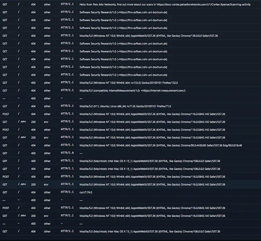The image size is (261, 241).
Task: Click 400 status in the Macintosh Chrome/108 row
Action: pos(33,161)
